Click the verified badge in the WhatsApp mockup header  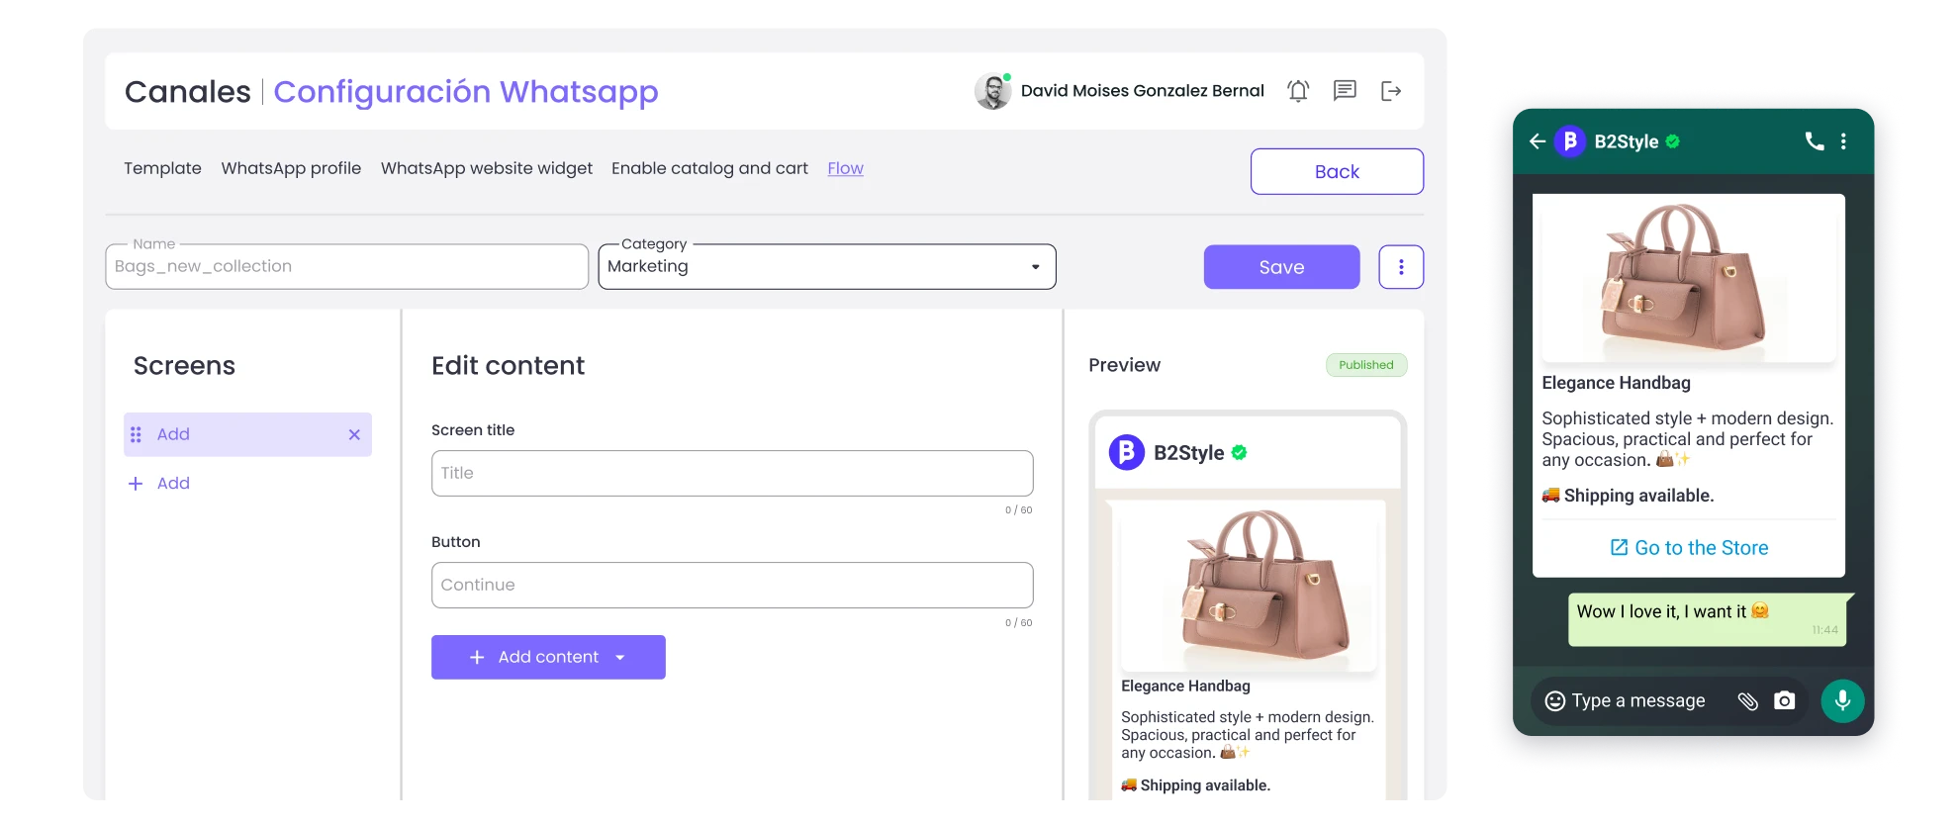coord(1672,141)
